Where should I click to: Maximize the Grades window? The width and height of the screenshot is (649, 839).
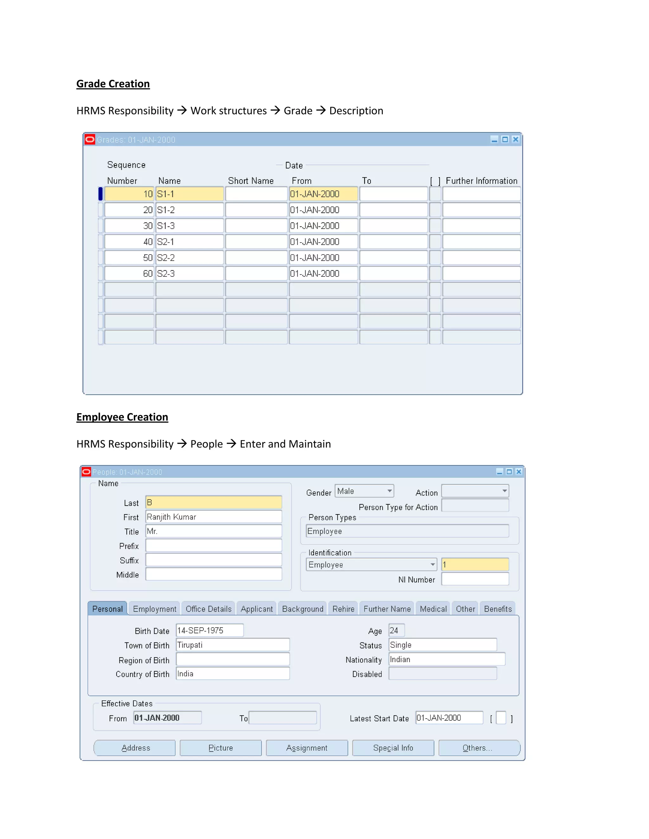pos(505,139)
